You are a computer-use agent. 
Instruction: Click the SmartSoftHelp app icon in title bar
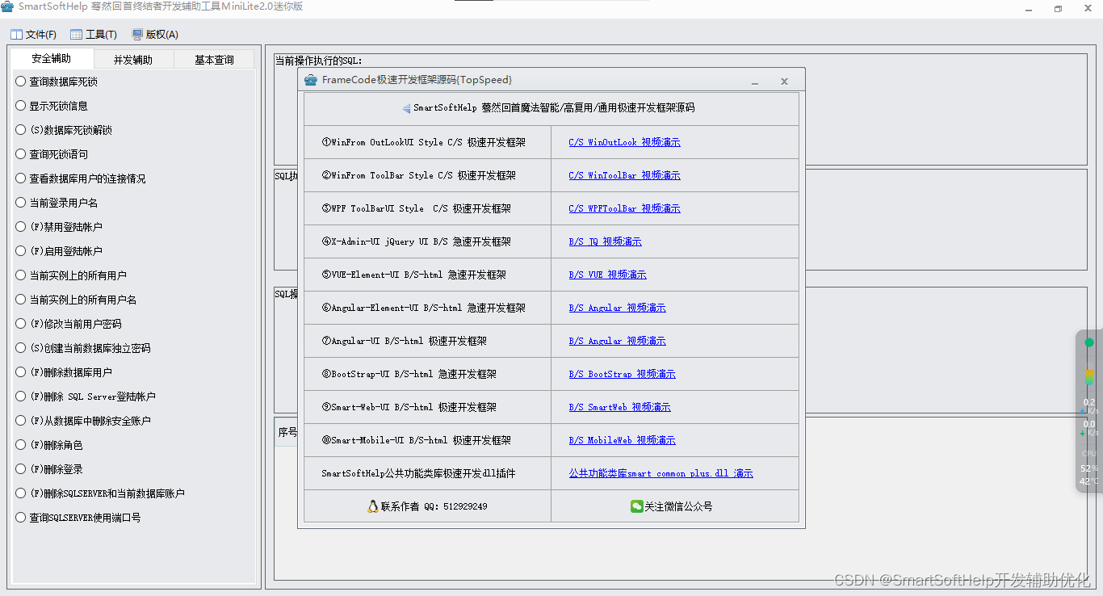(7, 6)
